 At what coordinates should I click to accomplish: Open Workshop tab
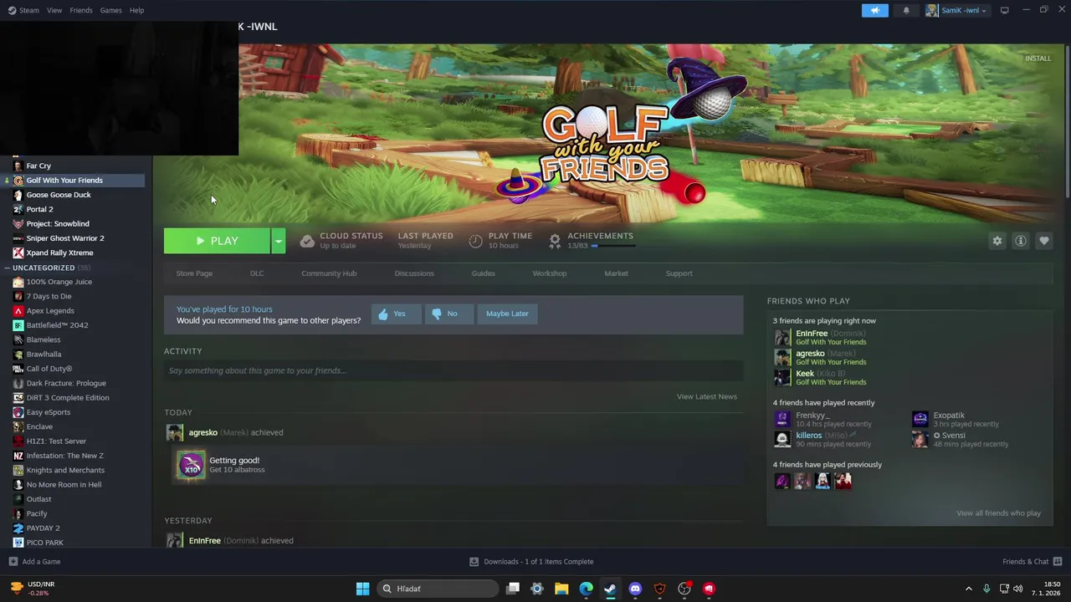click(x=549, y=273)
